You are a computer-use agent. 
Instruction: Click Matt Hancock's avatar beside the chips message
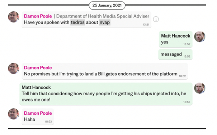point(200,88)
